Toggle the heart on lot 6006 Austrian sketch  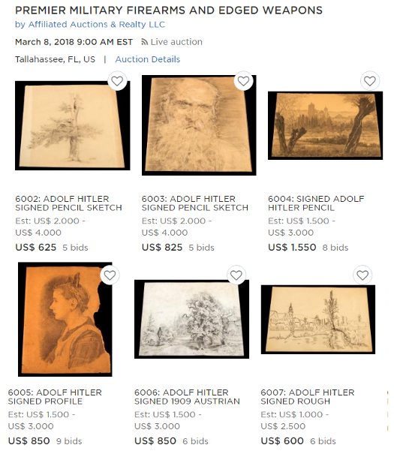click(x=236, y=275)
